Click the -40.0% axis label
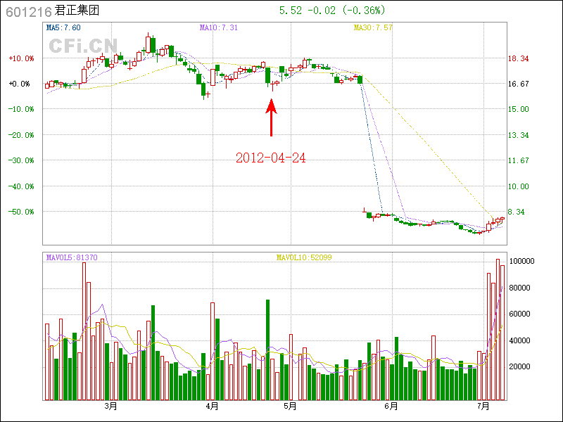This screenshot has width=563, height=422. 22,186
